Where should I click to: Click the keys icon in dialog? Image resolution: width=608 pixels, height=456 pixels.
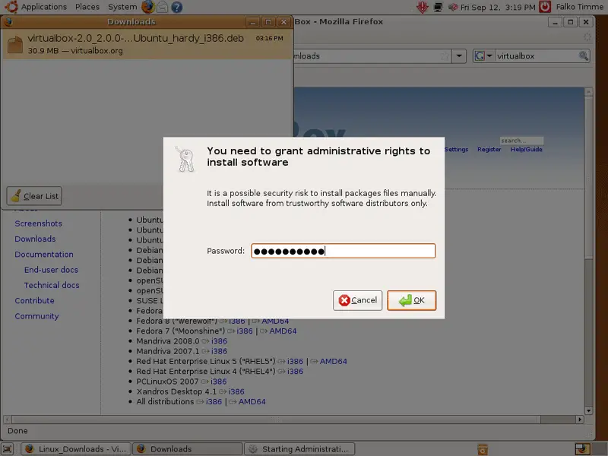[185, 159]
